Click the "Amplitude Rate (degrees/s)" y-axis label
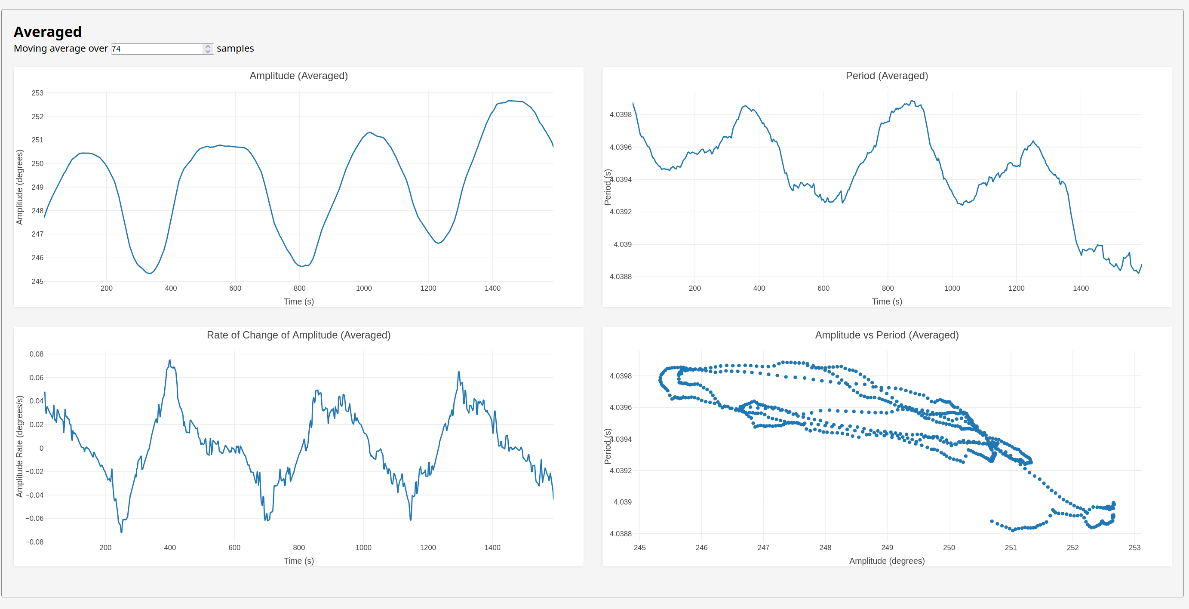This screenshot has height=609, width=1189. point(19,446)
